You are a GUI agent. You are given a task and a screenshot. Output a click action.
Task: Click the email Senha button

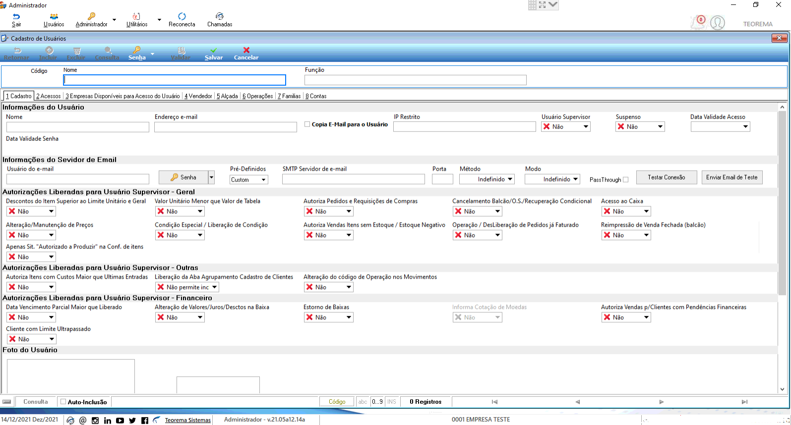click(x=183, y=178)
